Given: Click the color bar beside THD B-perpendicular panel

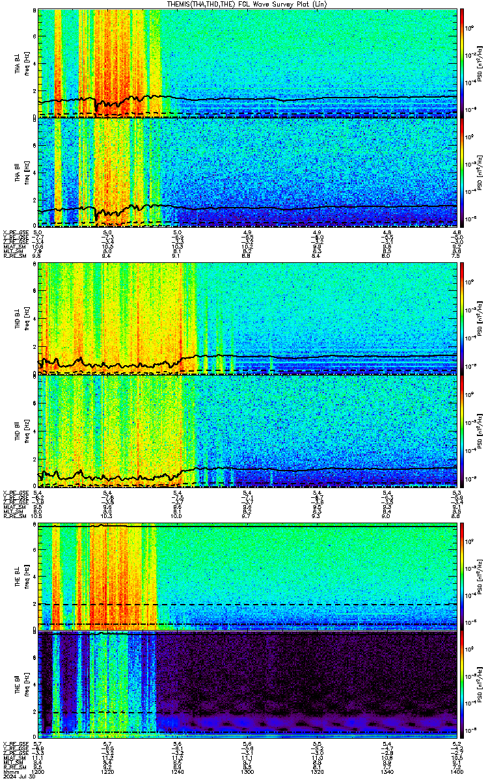Looking at the screenshot, I should (x=463, y=318).
